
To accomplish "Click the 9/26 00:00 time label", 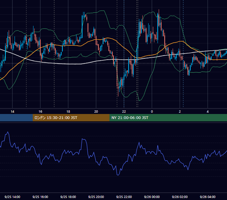I will point(152,197).
